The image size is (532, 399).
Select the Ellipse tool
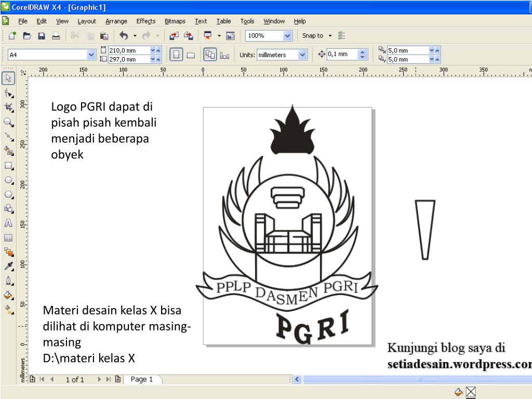[x=8, y=180]
